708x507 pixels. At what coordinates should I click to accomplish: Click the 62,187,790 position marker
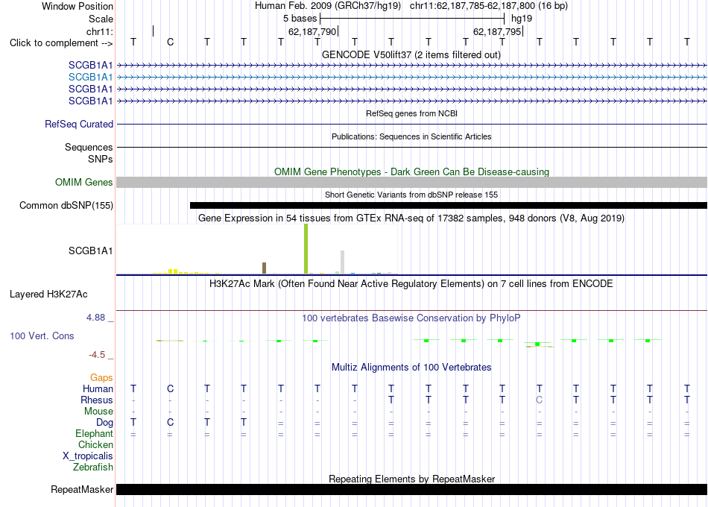pos(312,31)
